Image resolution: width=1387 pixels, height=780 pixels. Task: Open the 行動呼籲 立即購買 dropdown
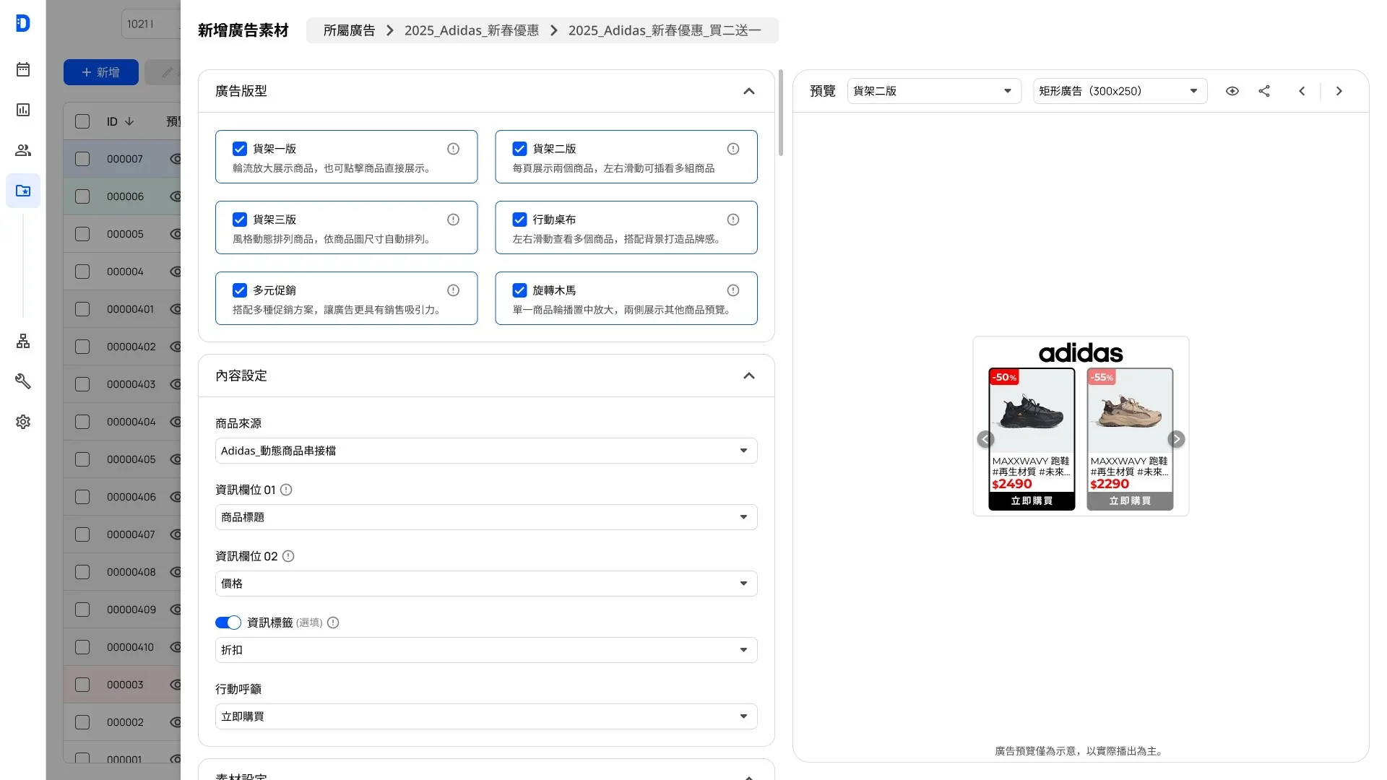pos(486,716)
